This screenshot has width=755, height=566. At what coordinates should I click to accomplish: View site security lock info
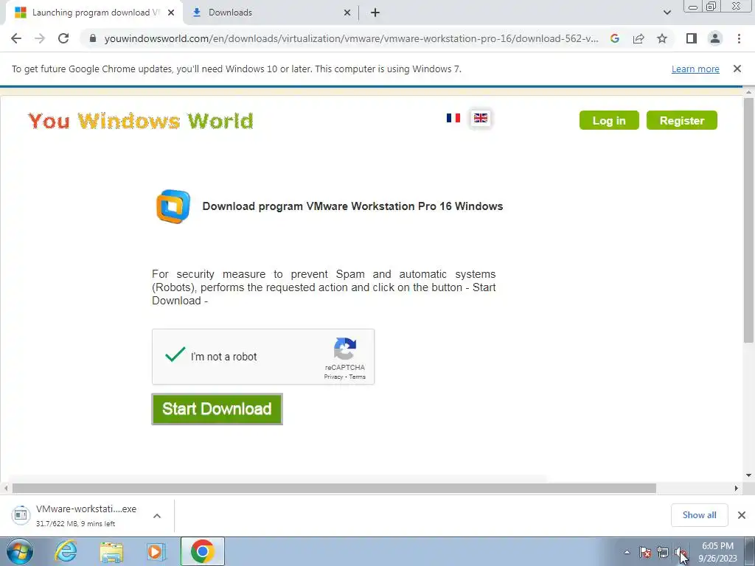coord(93,38)
